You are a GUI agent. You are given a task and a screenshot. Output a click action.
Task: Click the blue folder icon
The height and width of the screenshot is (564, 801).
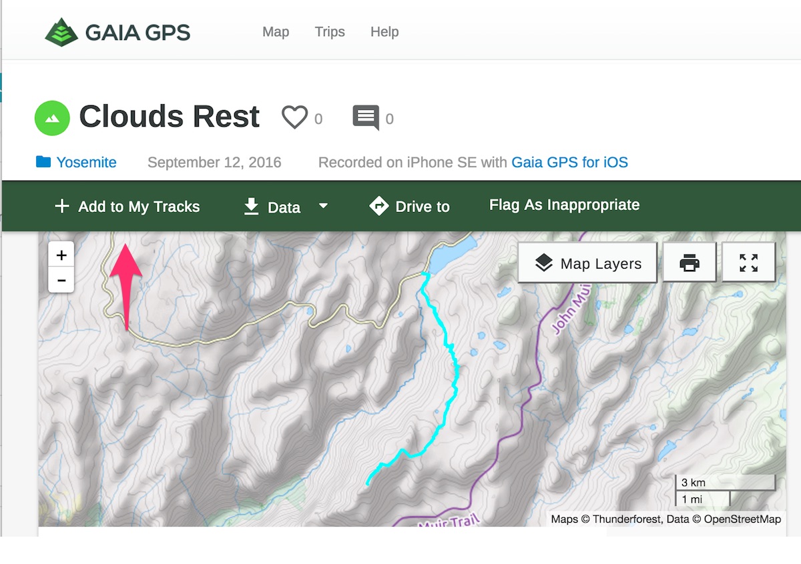click(43, 161)
